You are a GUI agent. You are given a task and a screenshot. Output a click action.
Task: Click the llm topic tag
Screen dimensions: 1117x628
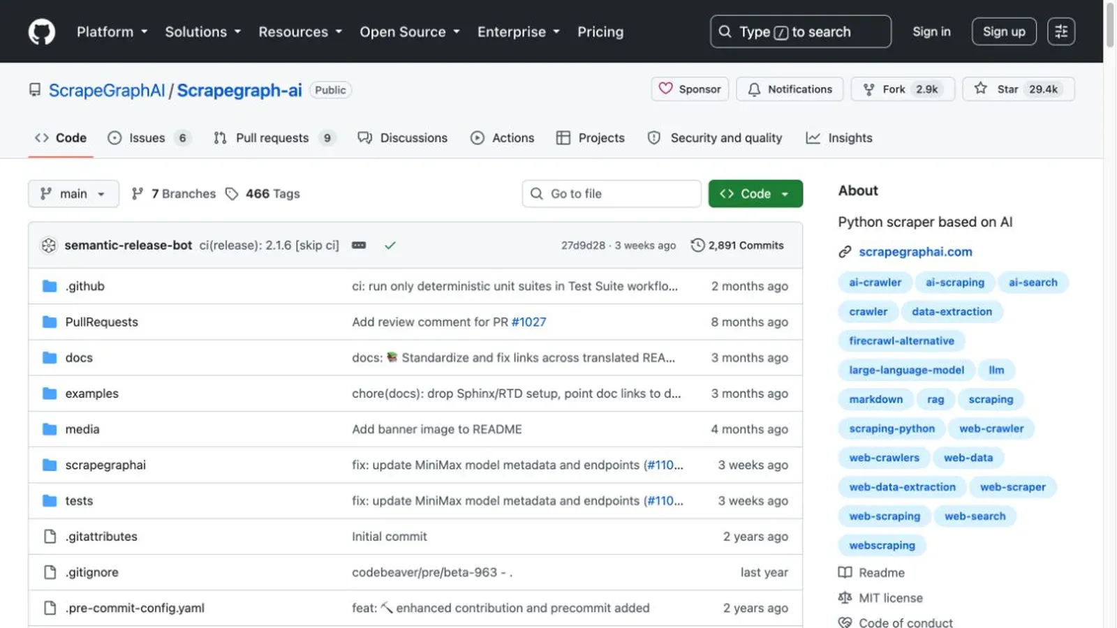pos(996,371)
